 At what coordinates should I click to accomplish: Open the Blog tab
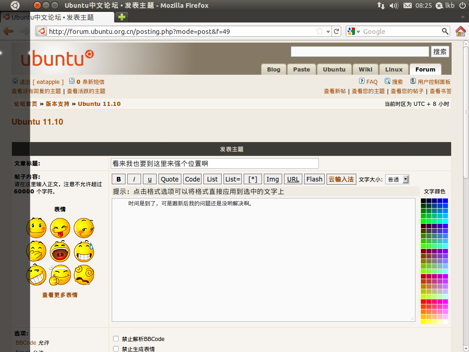[273, 70]
